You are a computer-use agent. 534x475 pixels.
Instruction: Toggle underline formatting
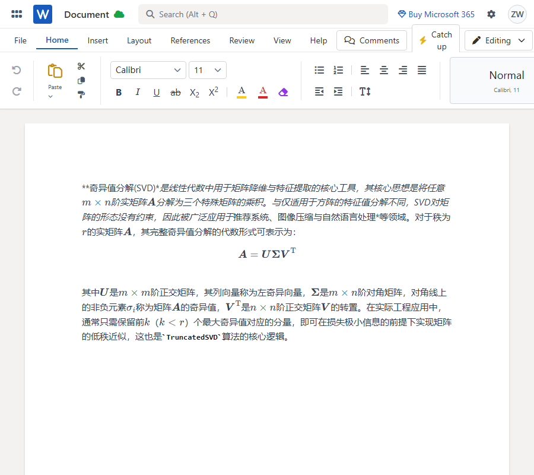pyautogui.click(x=156, y=93)
